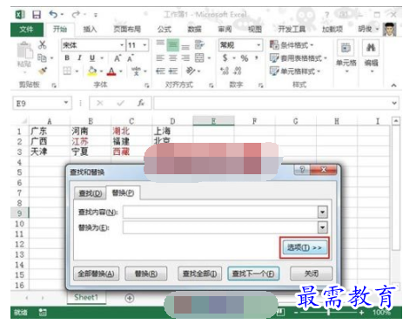Viewport: 403px width, 324px height.
Task: Click the Format Painter brush icon
Action: pos(43,71)
